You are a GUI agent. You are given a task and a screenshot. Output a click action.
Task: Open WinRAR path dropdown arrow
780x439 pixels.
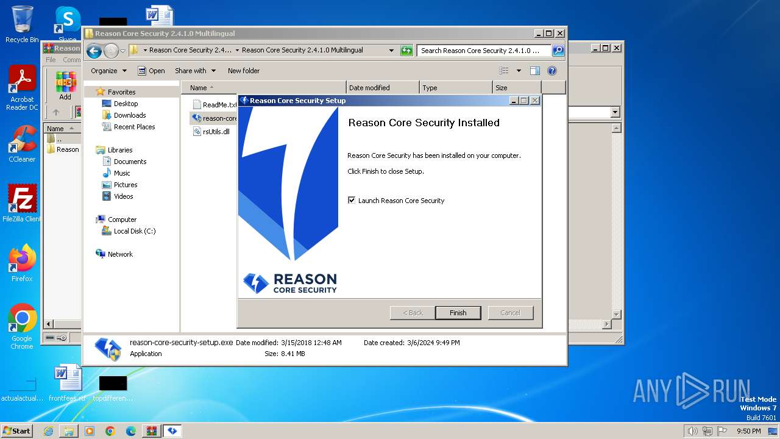(615, 112)
